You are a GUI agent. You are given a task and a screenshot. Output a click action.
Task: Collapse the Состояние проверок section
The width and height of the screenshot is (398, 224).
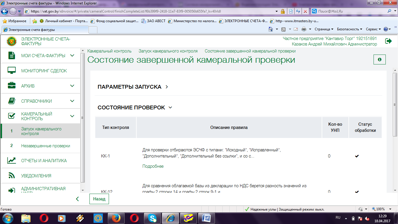170,108
